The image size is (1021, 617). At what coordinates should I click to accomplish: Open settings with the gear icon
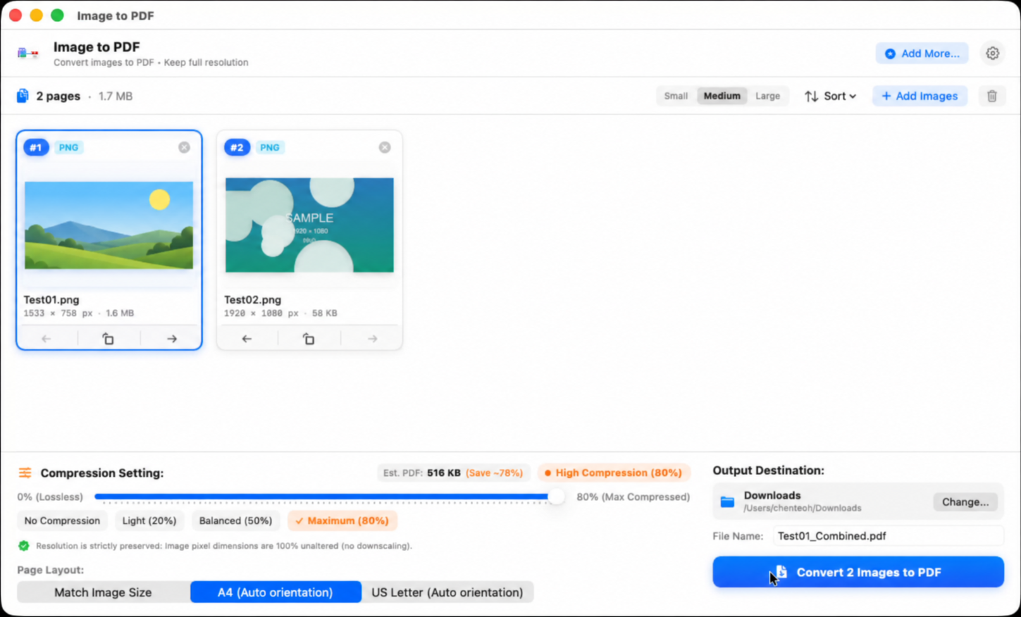point(992,53)
